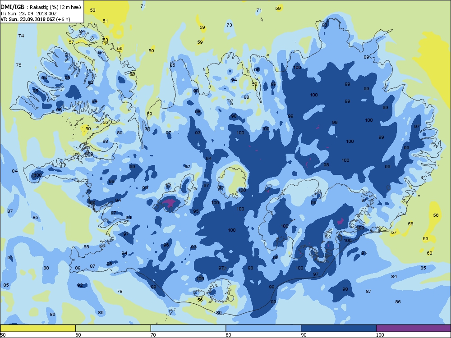Click the legend scale label 50
Screen dimensions: 451x338
[x=3, y=335]
